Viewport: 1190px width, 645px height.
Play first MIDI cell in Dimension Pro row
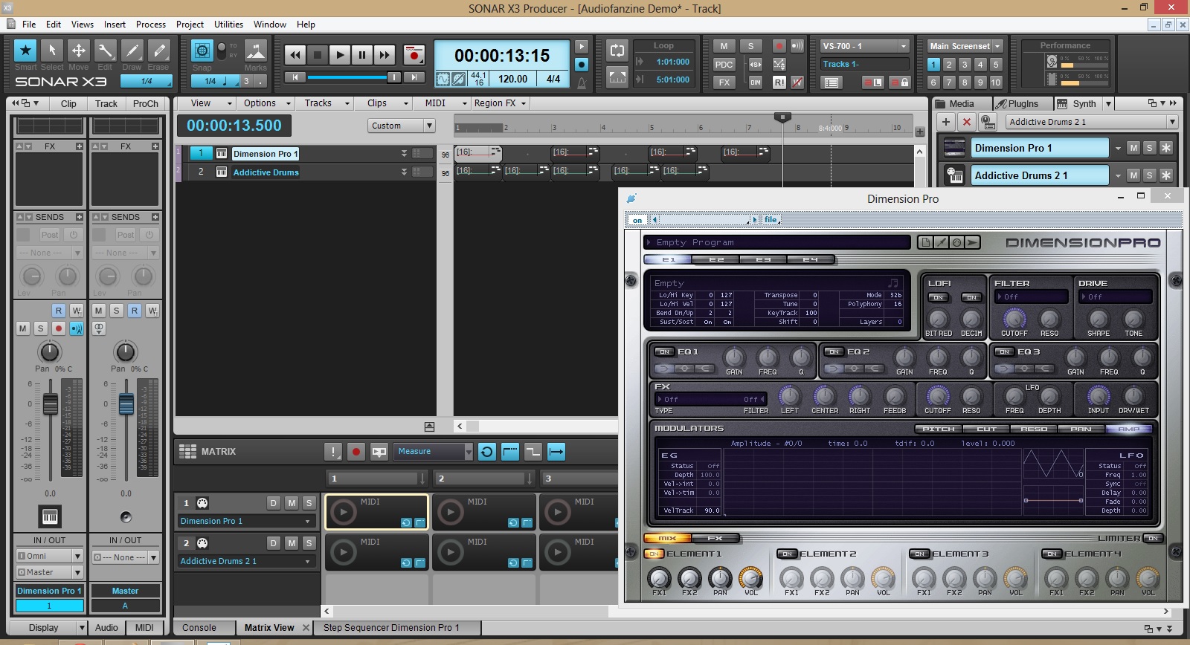pos(343,512)
